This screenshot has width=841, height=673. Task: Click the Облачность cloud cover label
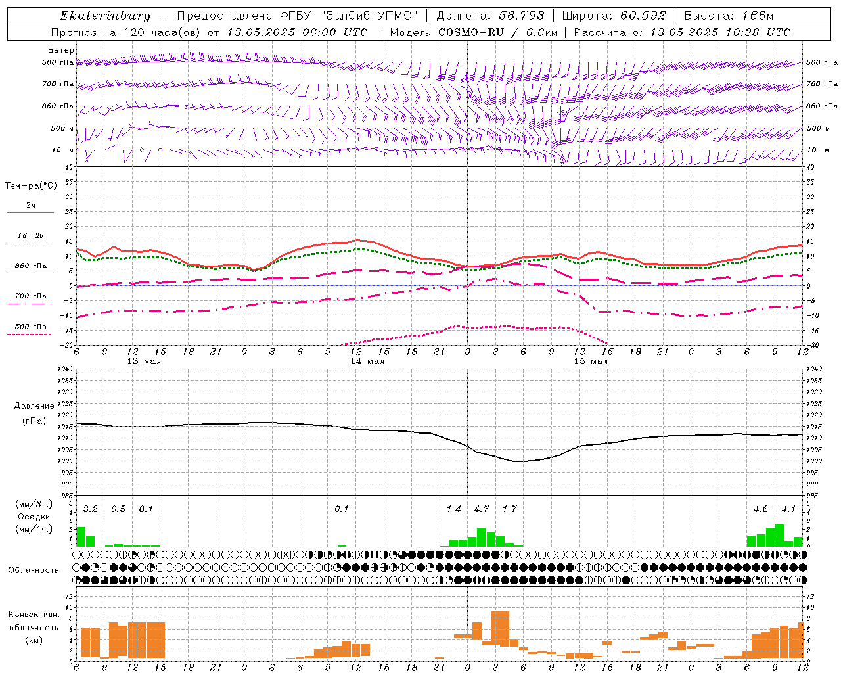point(34,570)
